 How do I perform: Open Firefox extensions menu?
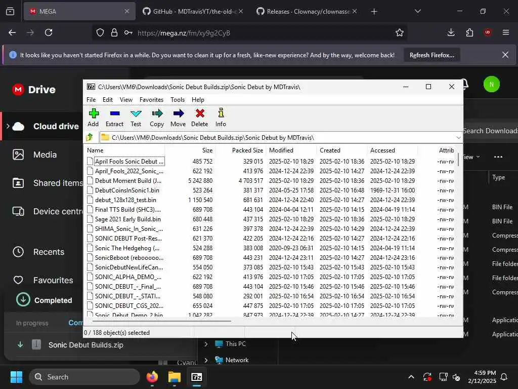point(469,32)
